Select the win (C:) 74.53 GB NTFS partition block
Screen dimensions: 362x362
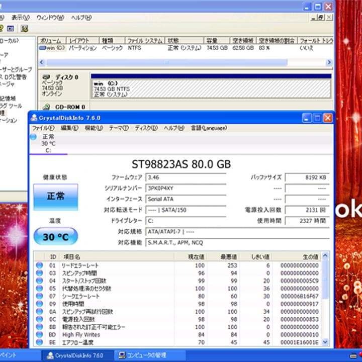coord(211,89)
